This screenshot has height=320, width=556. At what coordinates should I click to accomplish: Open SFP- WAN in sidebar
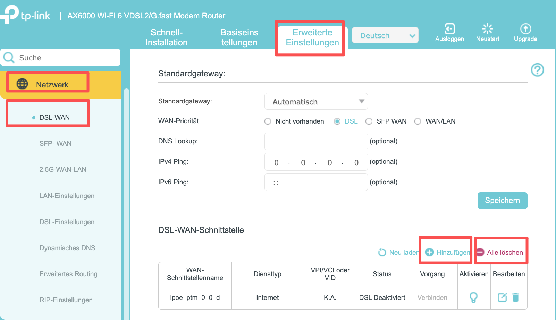56,143
